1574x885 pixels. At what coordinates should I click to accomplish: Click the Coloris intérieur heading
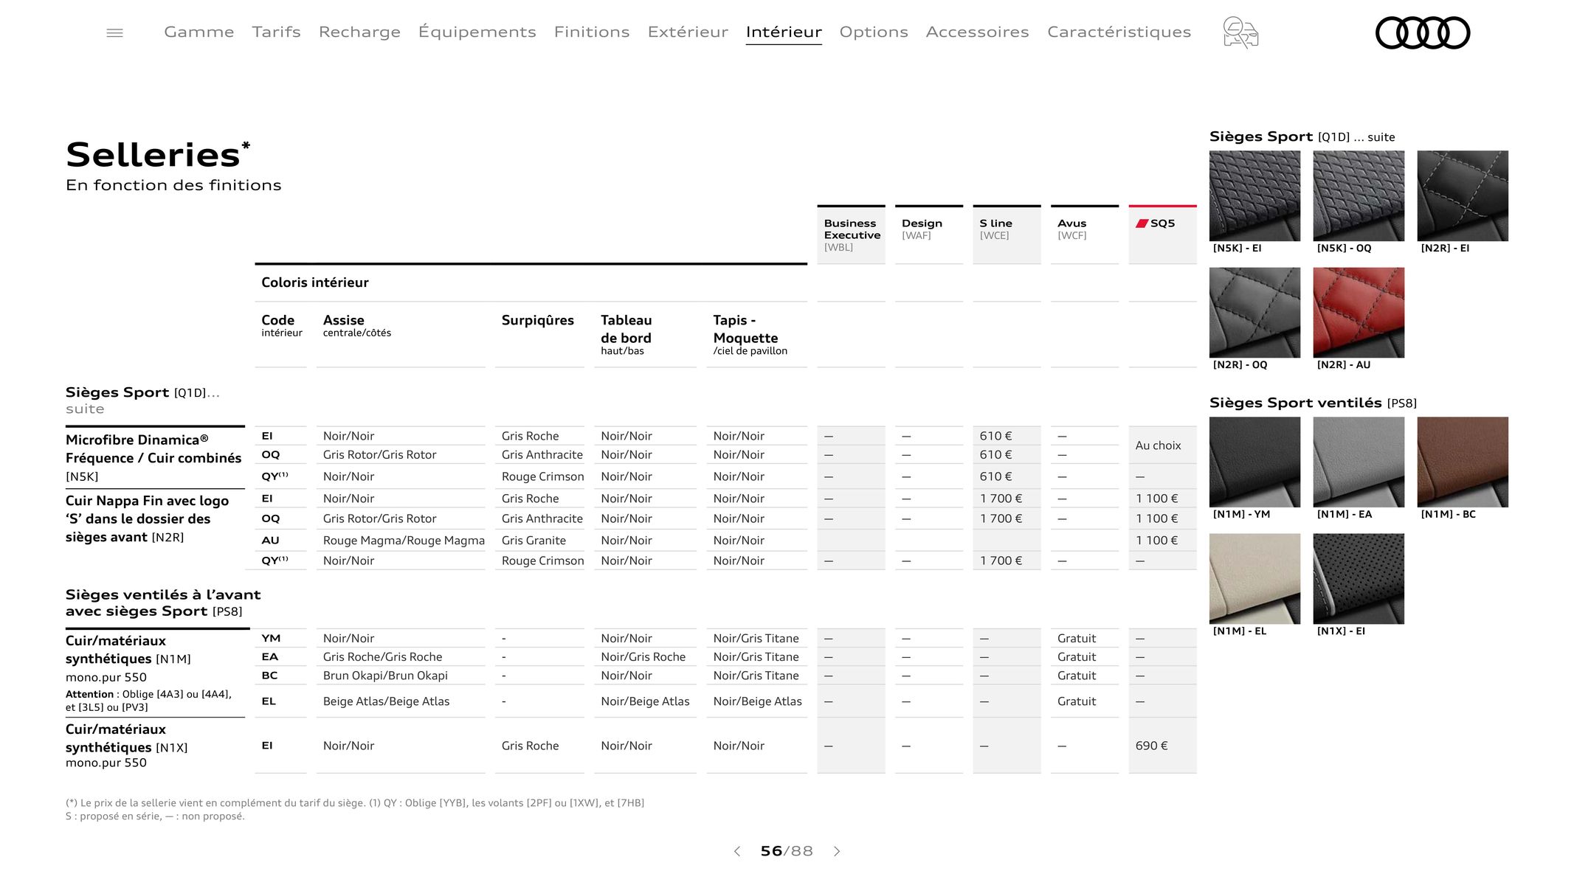tap(315, 282)
